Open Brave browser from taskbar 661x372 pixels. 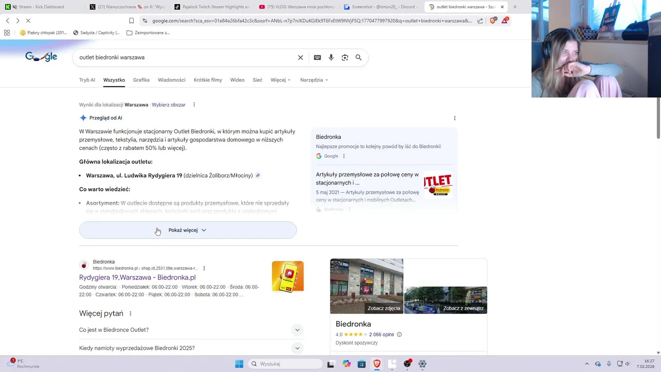pos(377,364)
